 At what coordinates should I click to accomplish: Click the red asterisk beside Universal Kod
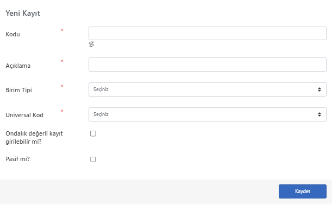click(62, 111)
